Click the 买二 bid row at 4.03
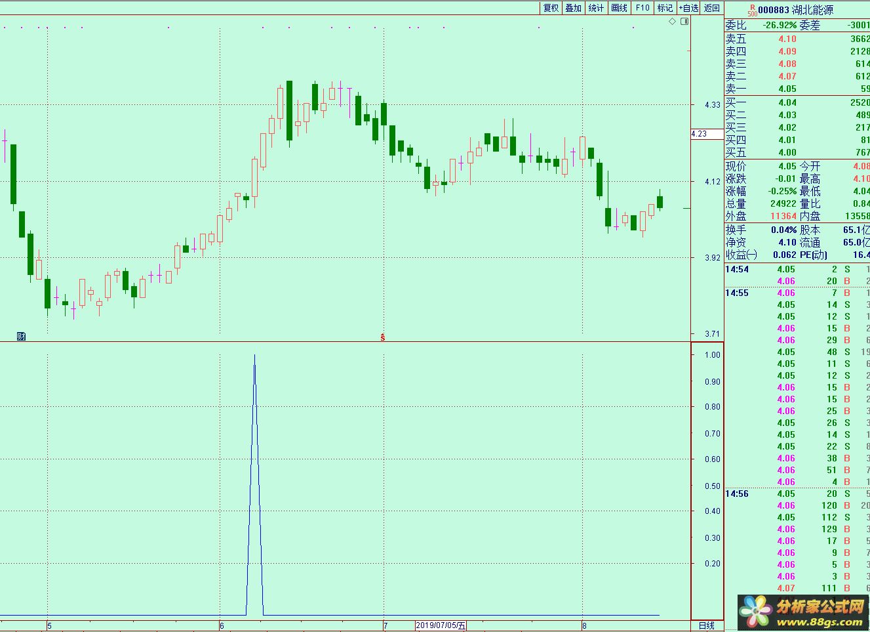This screenshot has height=632, width=870. [x=797, y=115]
